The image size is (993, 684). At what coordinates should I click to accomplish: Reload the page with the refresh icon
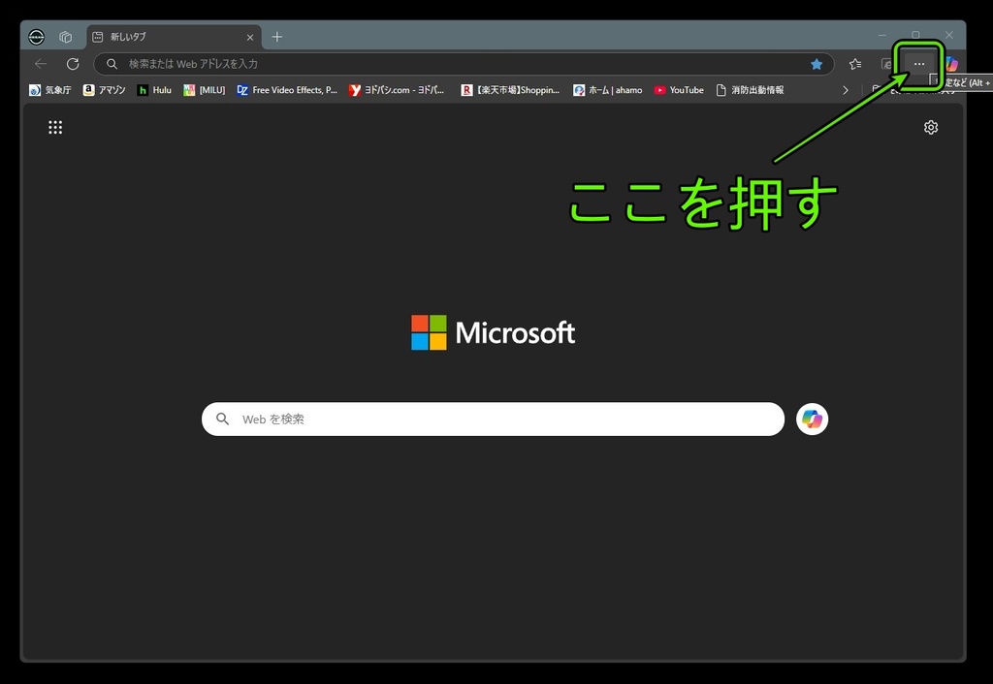(x=73, y=64)
